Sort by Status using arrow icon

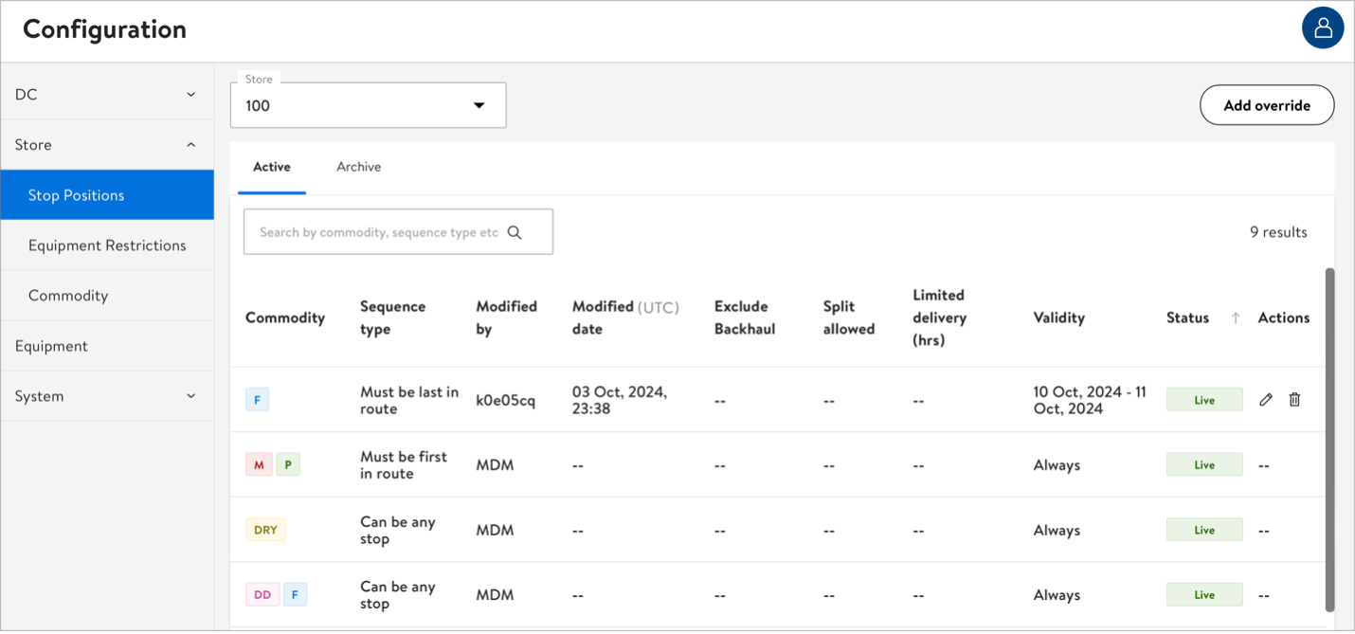pyautogui.click(x=1236, y=318)
